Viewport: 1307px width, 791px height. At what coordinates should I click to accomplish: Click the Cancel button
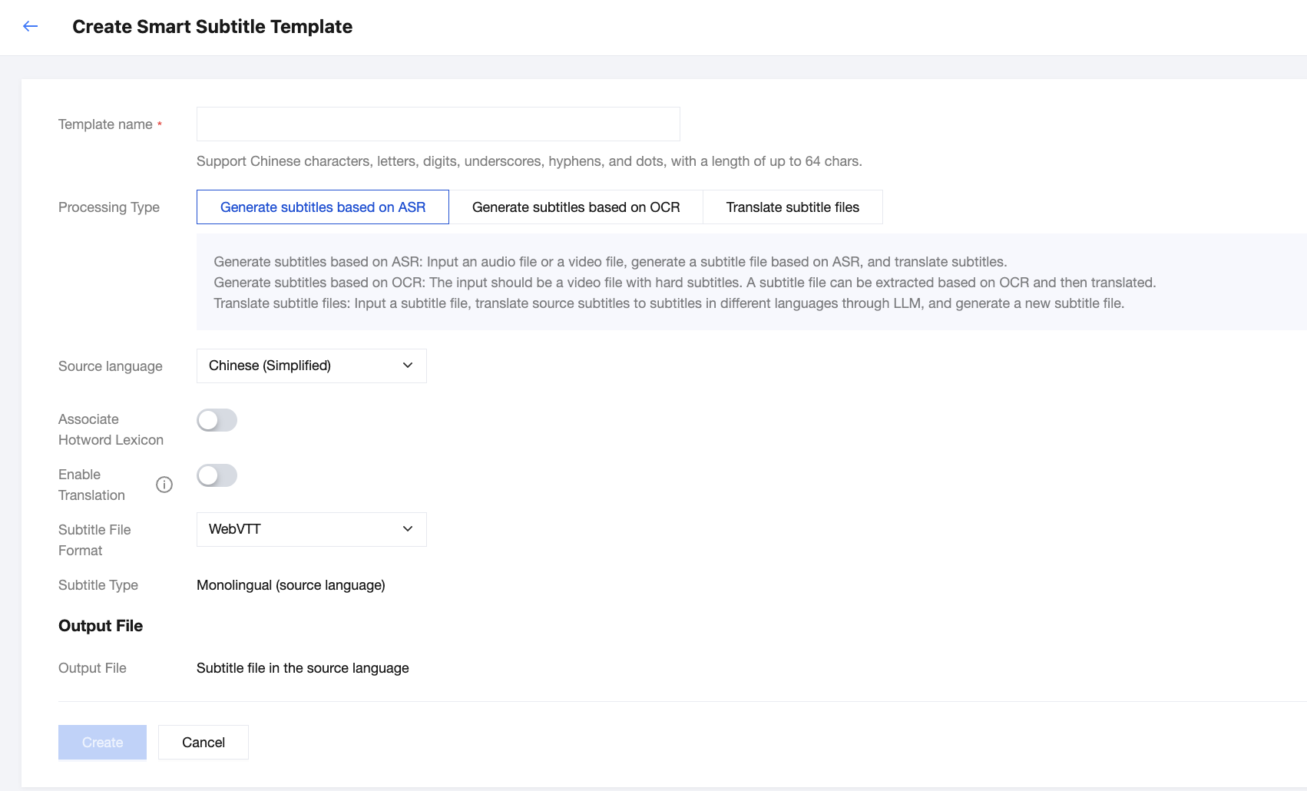point(203,743)
